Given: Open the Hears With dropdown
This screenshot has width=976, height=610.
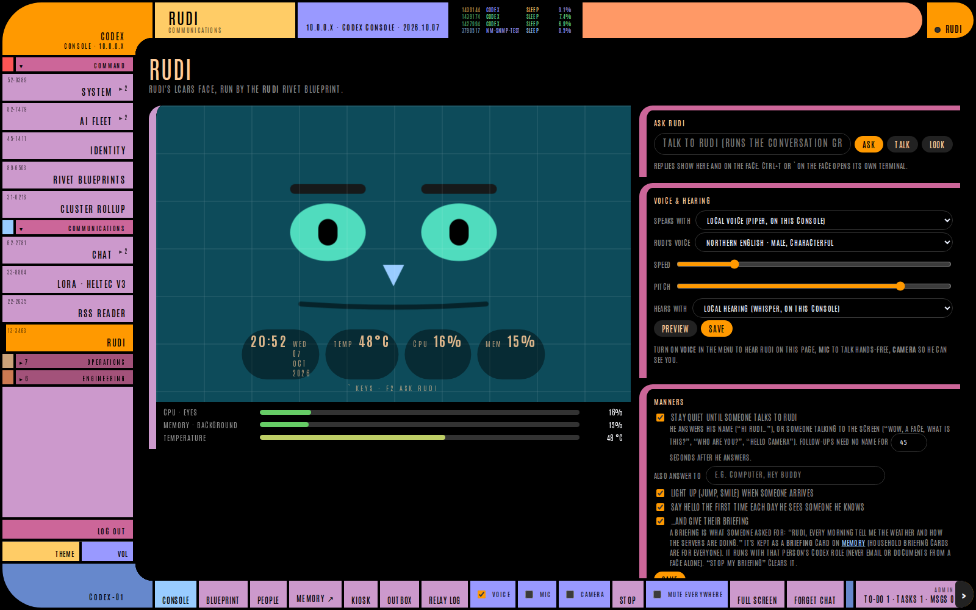Looking at the screenshot, I should tap(823, 309).
